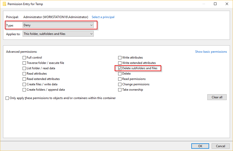
Task: Tick Take ownership checkbox
Action: click(x=120, y=90)
